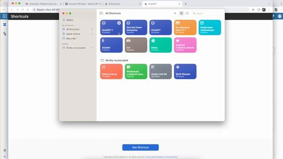Open the Utwórz kod QR shortcut tile
The image size is (283, 159).
coord(161,72)
